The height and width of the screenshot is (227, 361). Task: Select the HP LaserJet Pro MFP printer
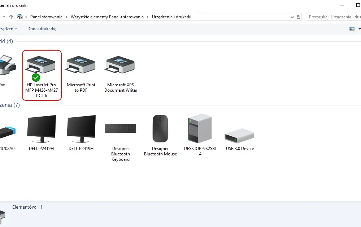[42, 75]
